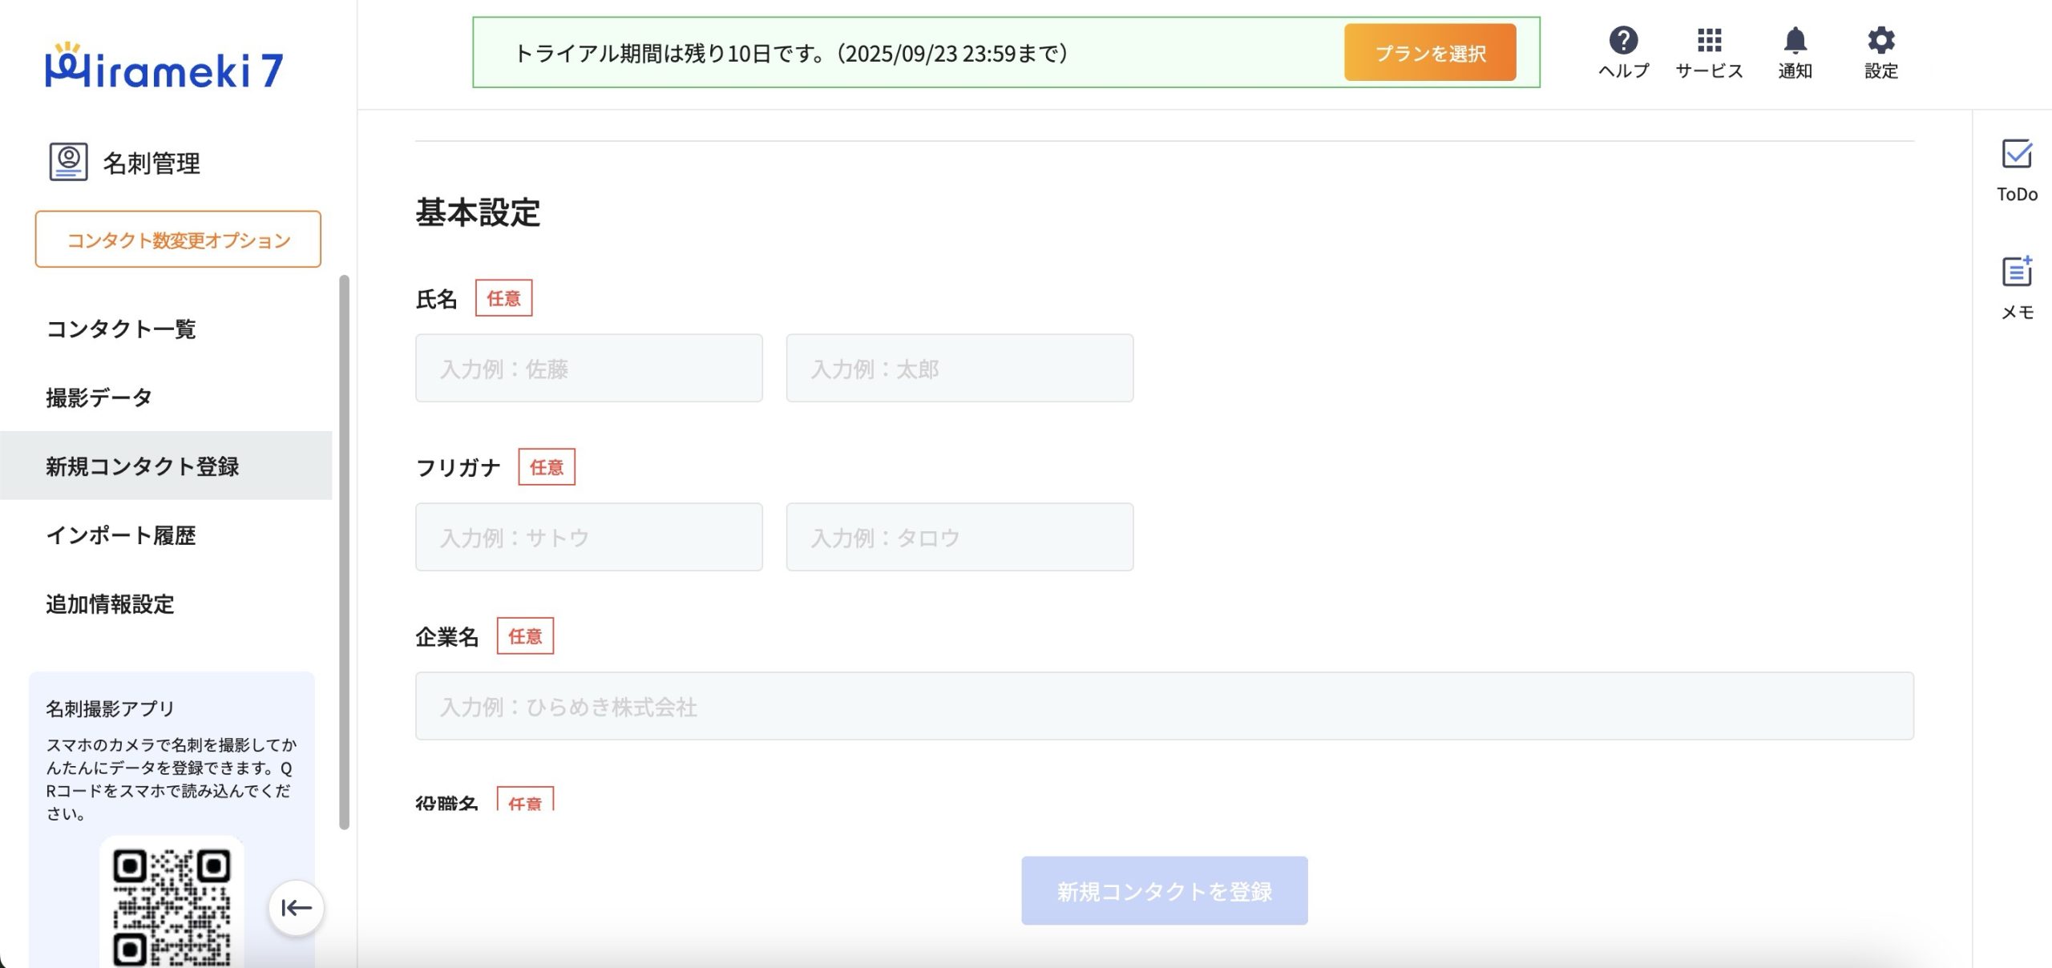Image resolution: width=2052 pixels, height=968 pixels.
Task: Click コンタクト数変更オプション button
Action: pos(178,240)
